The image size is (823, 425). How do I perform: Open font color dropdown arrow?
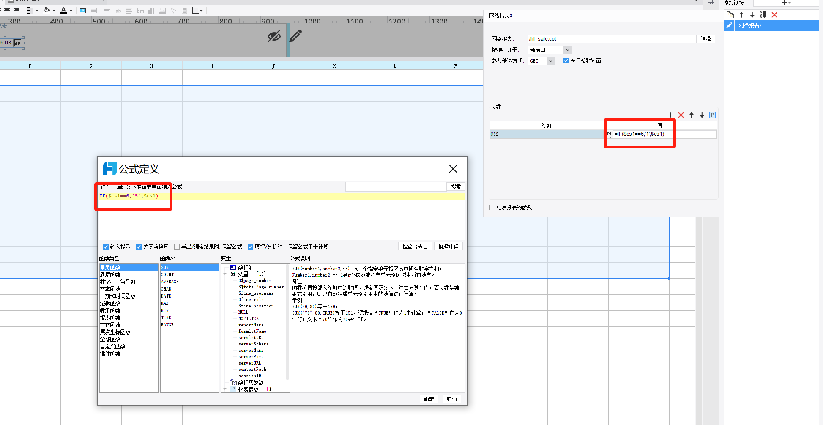point(71,11)
